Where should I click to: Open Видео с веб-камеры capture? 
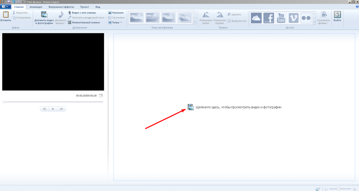tap(84, 13)
